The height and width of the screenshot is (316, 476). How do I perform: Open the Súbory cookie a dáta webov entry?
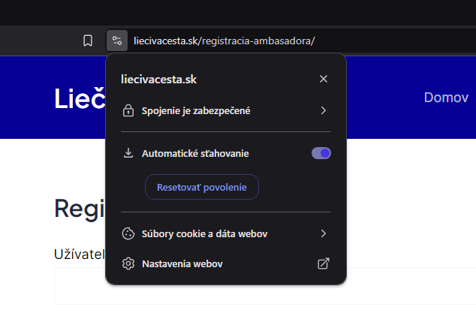click(x=226, y=233)
